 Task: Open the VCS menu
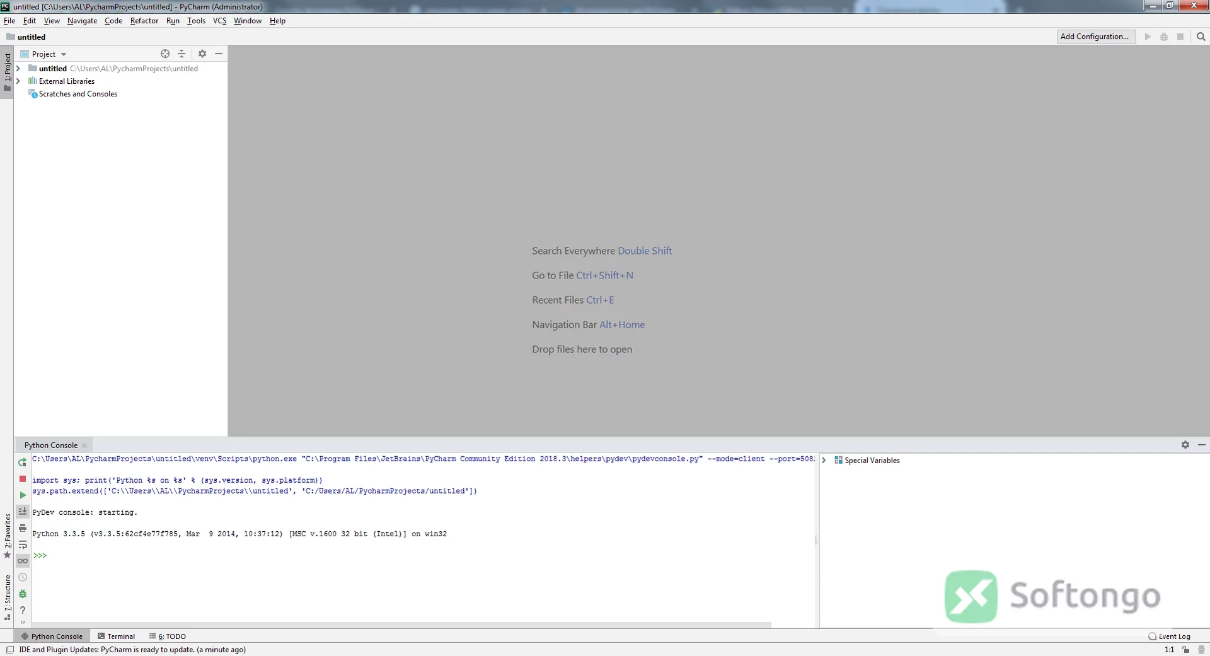tap(219, 21)
